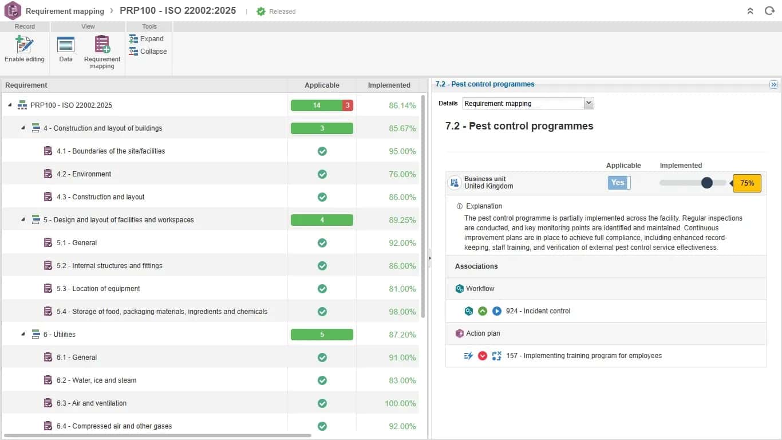Open 157 - Implementing training program for employees
Viewport: 782px width, 440px height.
[584, 356]
